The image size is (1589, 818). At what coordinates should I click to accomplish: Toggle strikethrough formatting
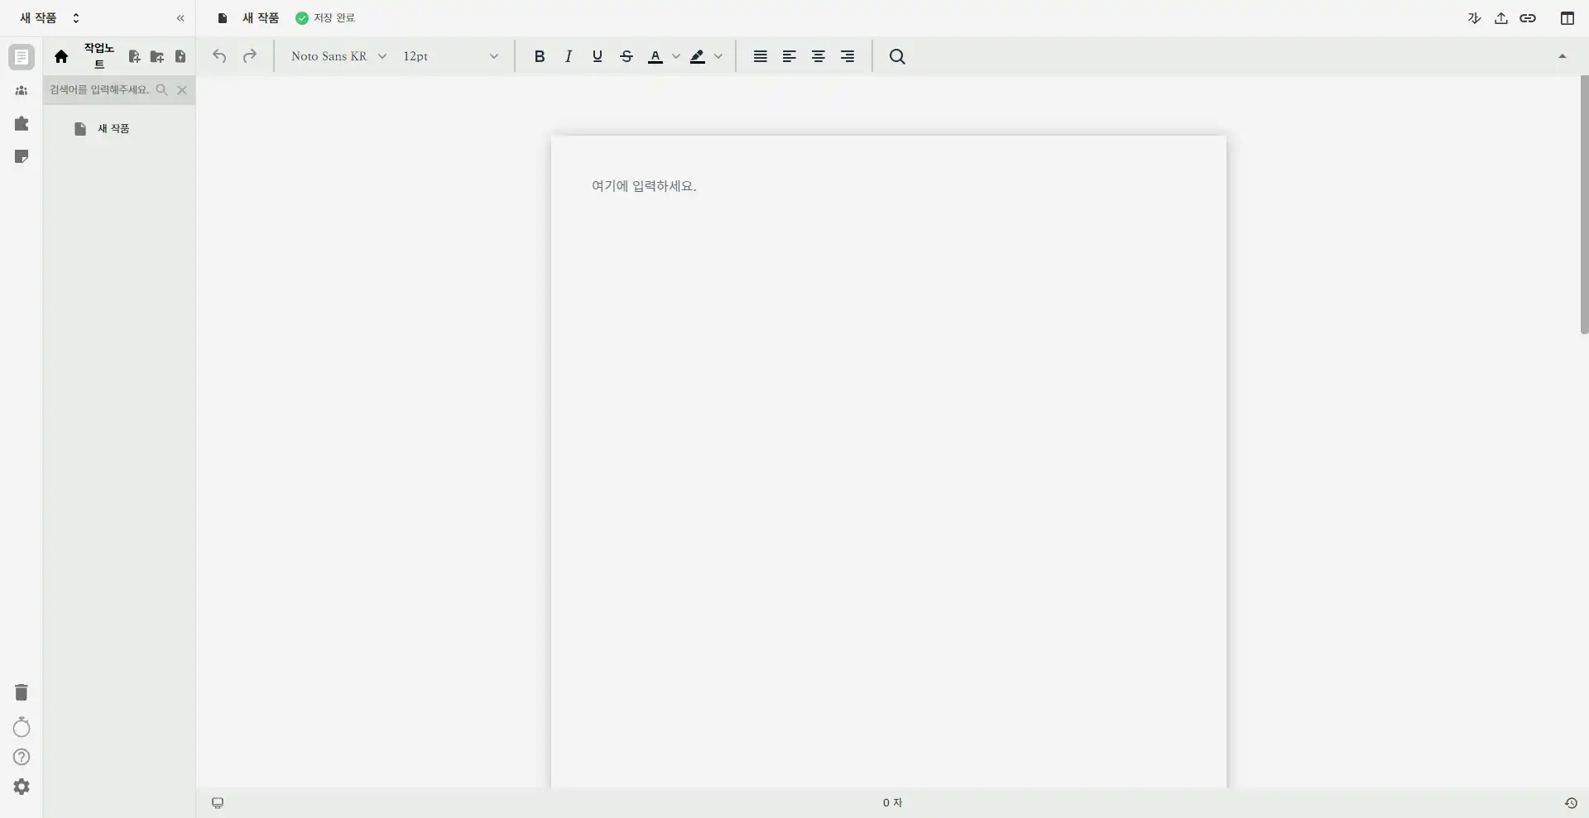tap(626, 56)
